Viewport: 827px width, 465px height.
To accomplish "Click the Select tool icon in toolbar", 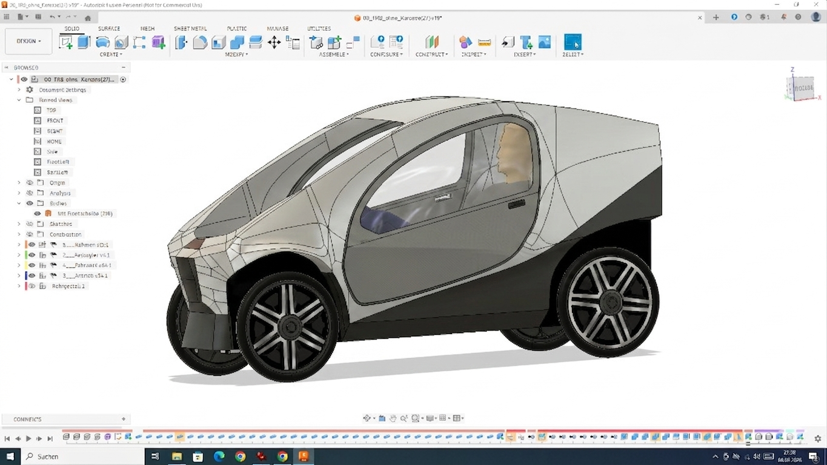I will [x=573, y=42].
